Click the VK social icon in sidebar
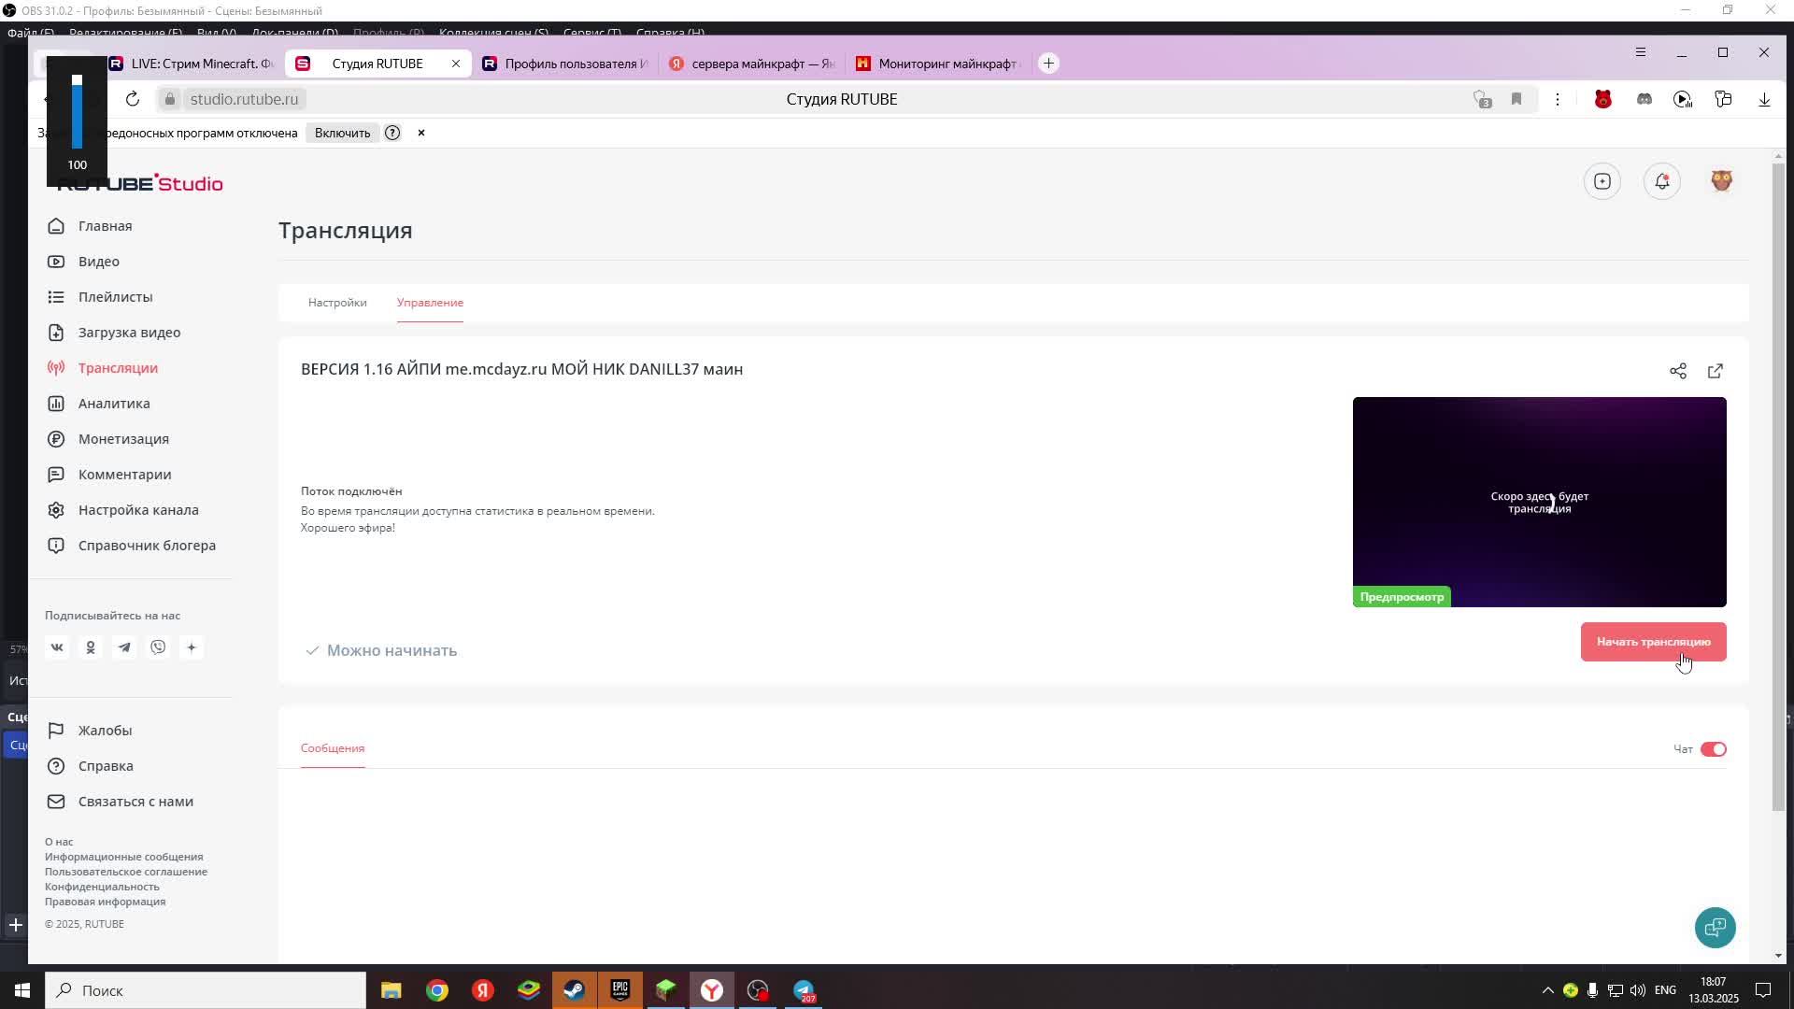 tap(57, 647)
